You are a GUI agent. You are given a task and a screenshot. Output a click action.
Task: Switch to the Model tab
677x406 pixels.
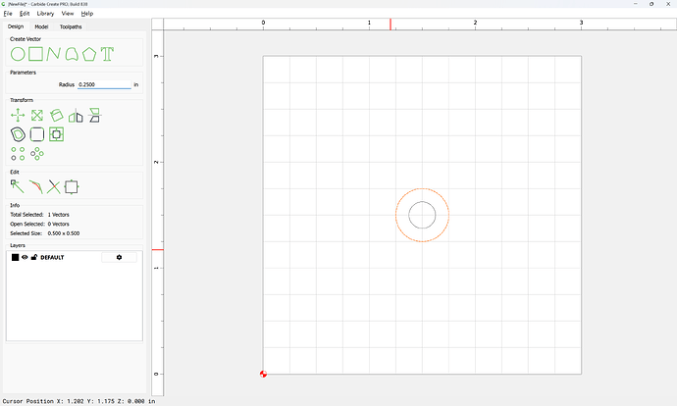(x=41, y=26)
